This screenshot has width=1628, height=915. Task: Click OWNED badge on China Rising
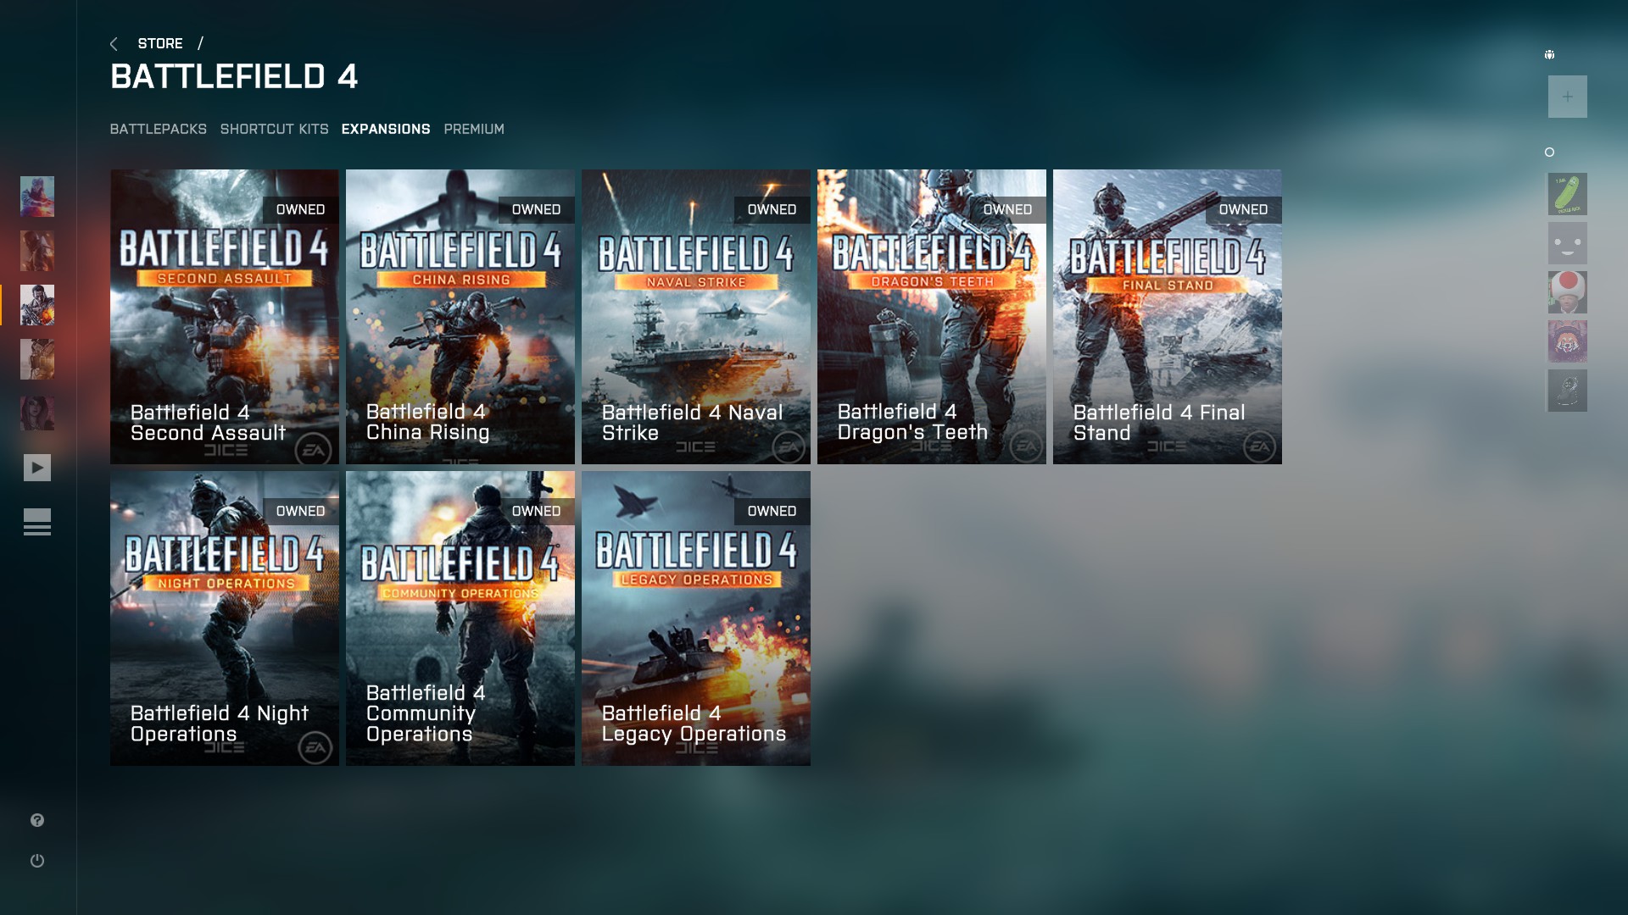point(537,210)
